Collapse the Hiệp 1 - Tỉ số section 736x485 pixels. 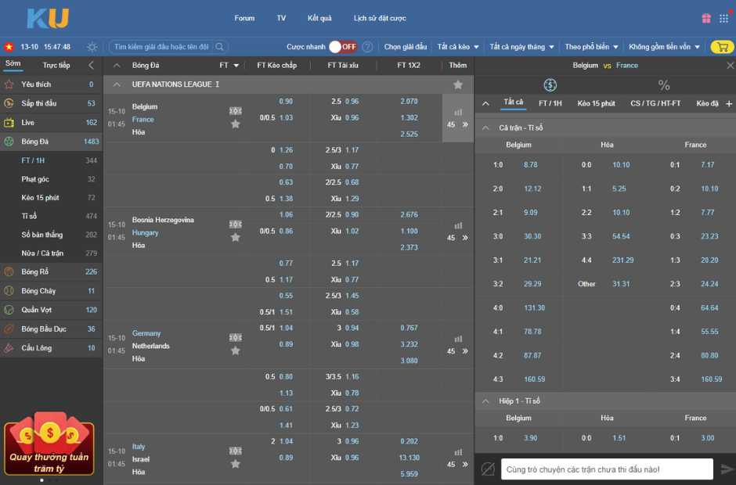point(485,401)
